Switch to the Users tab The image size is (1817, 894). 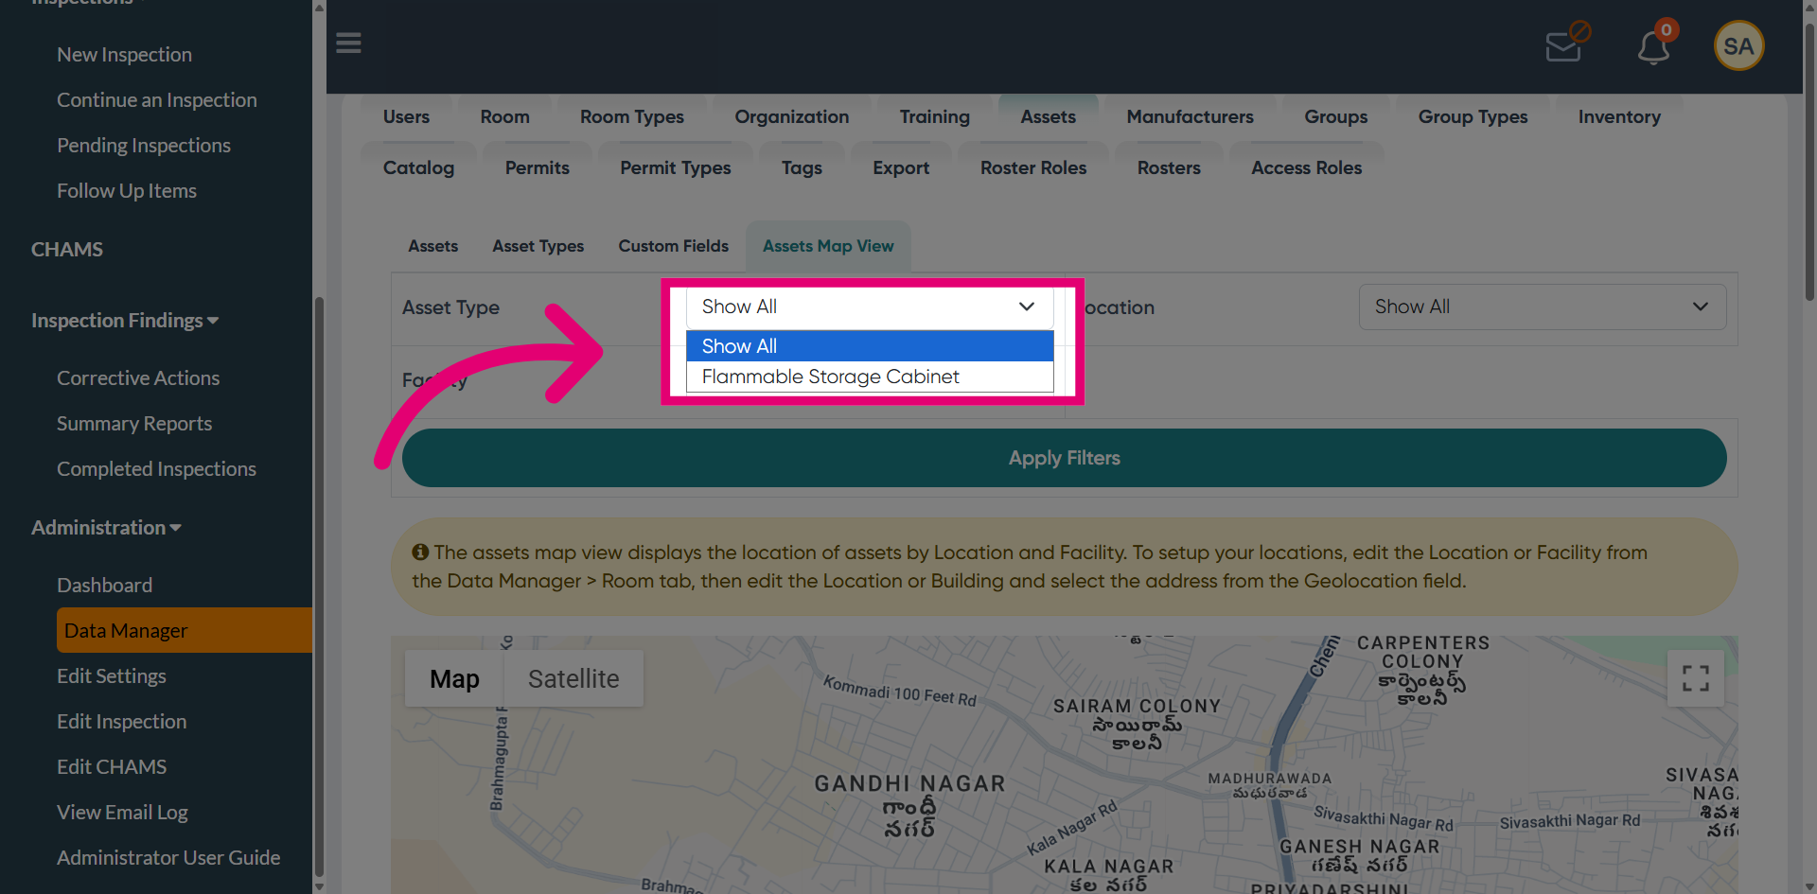point(406,116)
